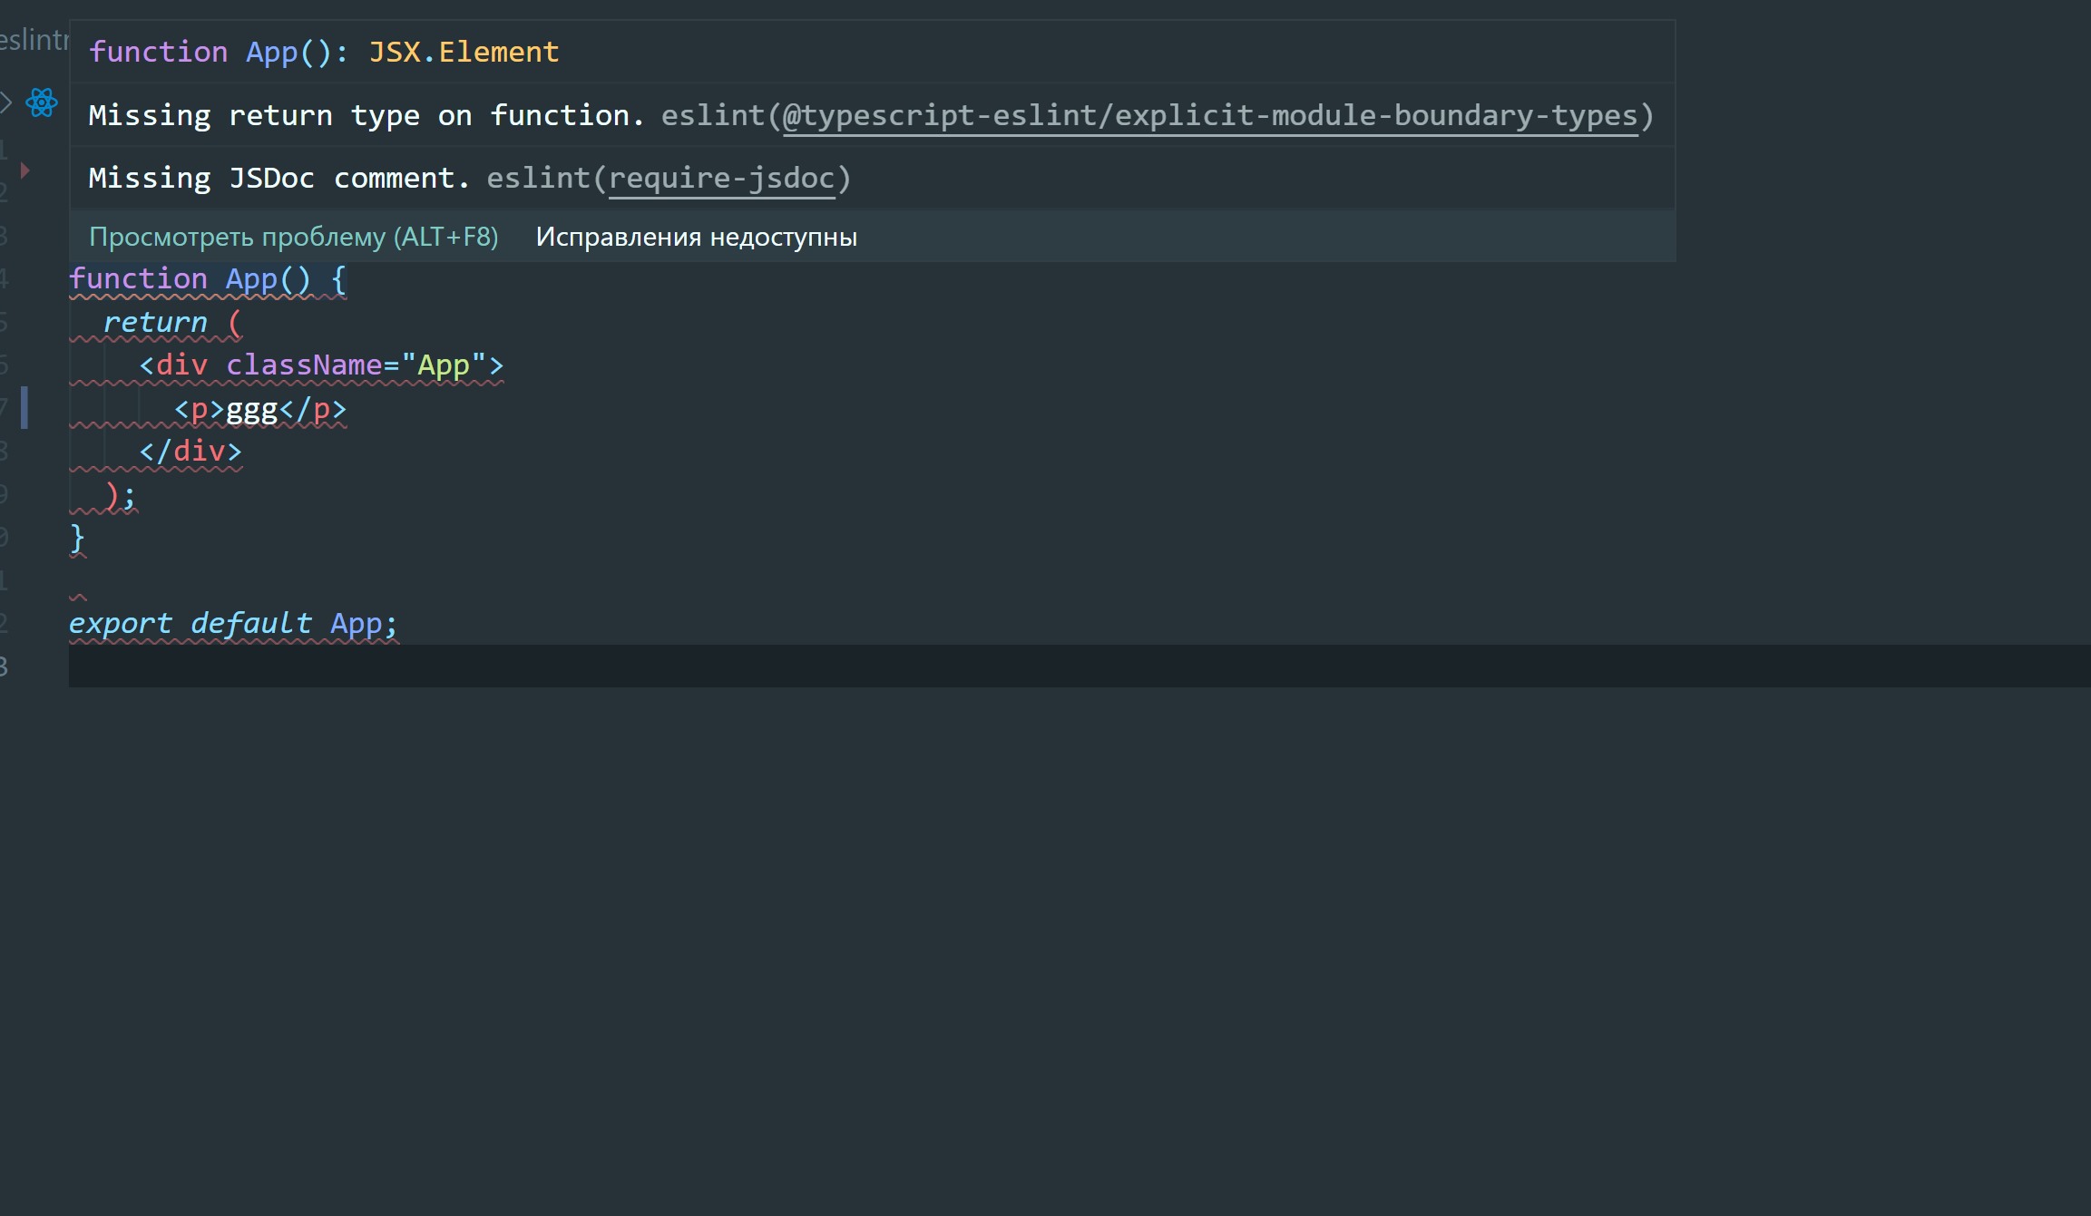The width and height of the screenshot is (2091, 1216).
Task: Click the 'Missing return type on function.' message
Action: (x=366, y=116)
